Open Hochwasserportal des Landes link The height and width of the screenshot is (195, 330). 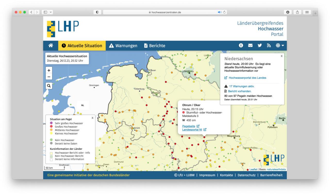[245, 78]
